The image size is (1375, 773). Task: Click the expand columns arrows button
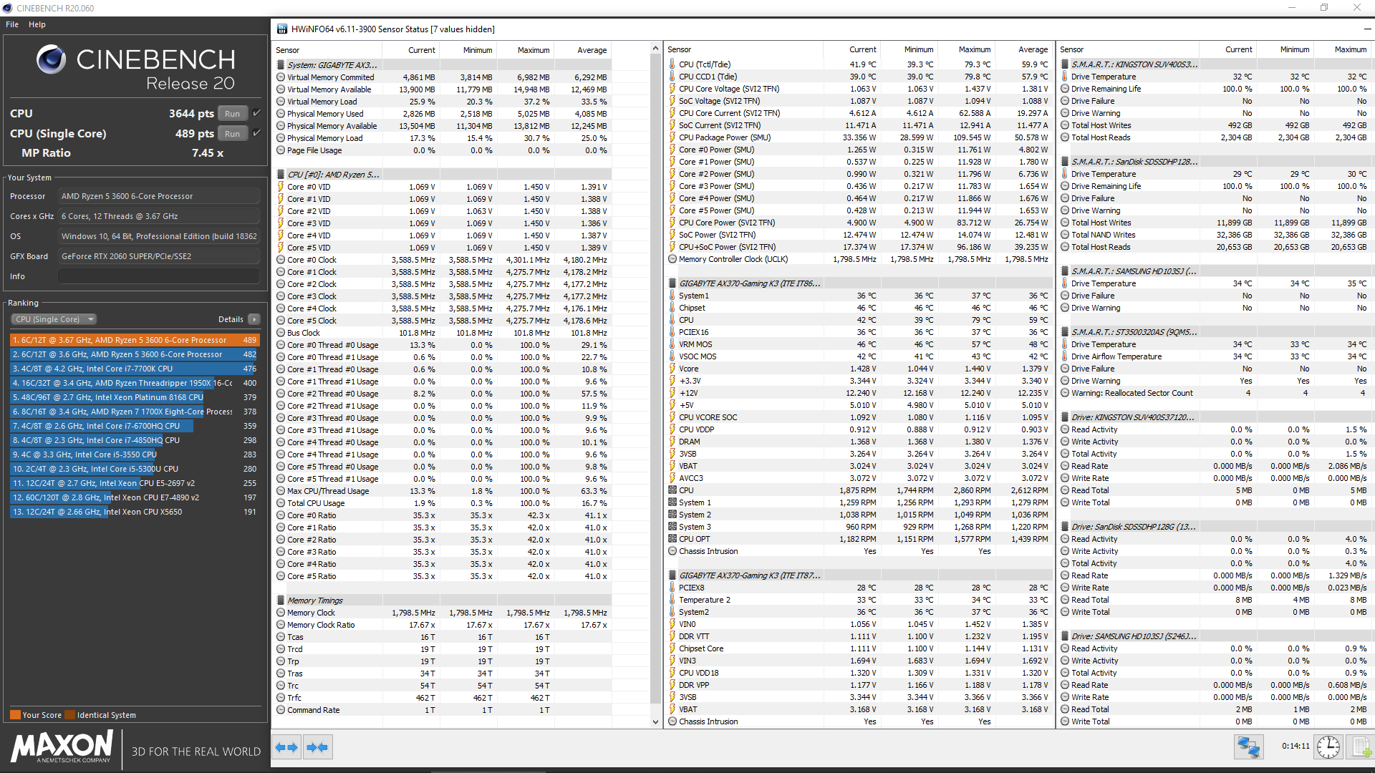286,747
